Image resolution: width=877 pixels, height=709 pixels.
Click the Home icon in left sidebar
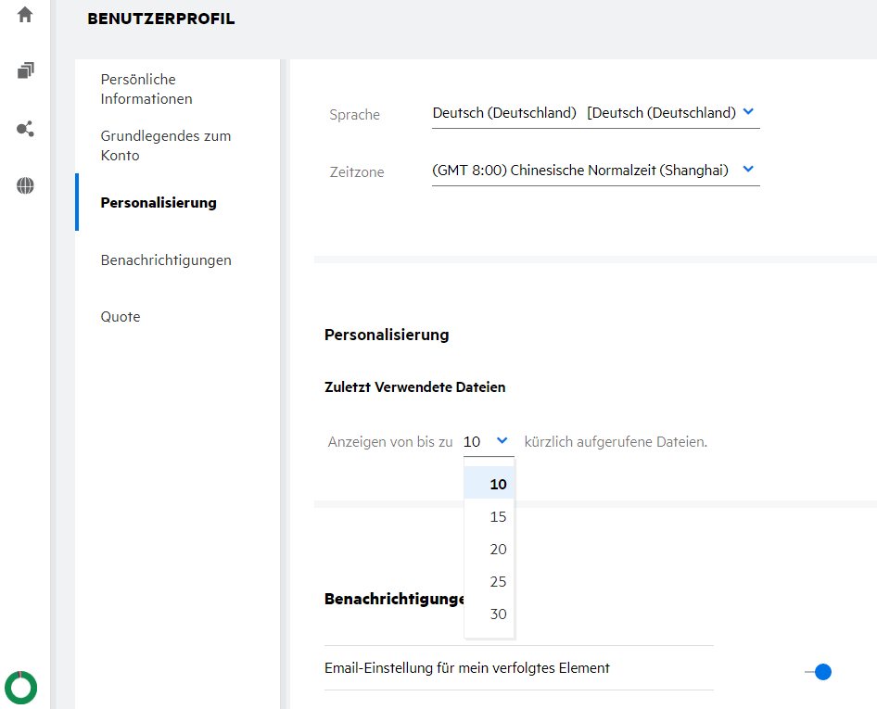pyautogui.click(x=25, y=15)
